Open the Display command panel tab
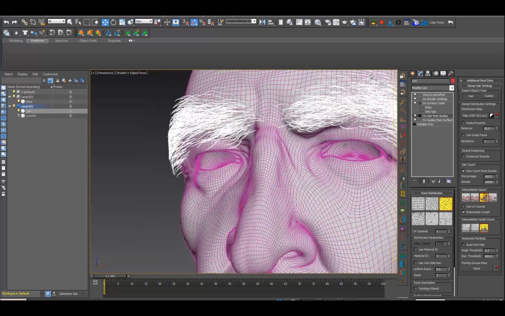505x316 pixels. click(443, 73)
